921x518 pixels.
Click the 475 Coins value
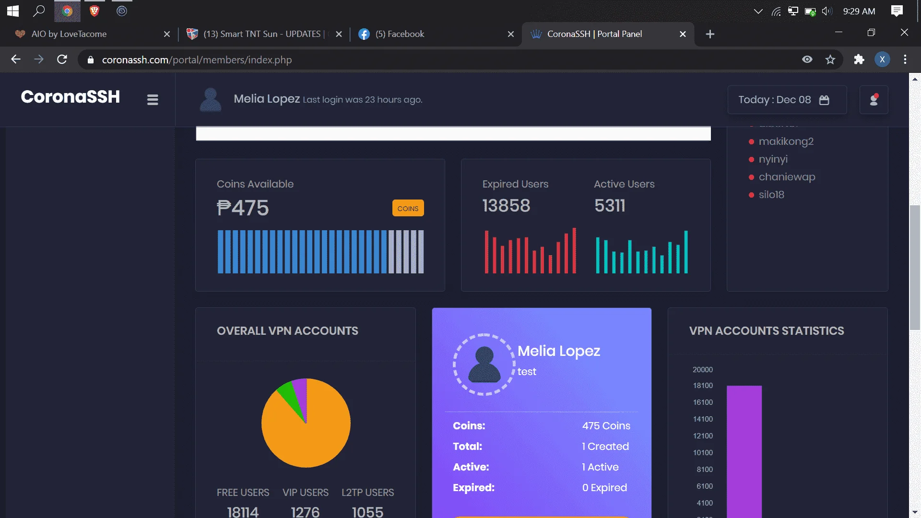click(606, 426)
